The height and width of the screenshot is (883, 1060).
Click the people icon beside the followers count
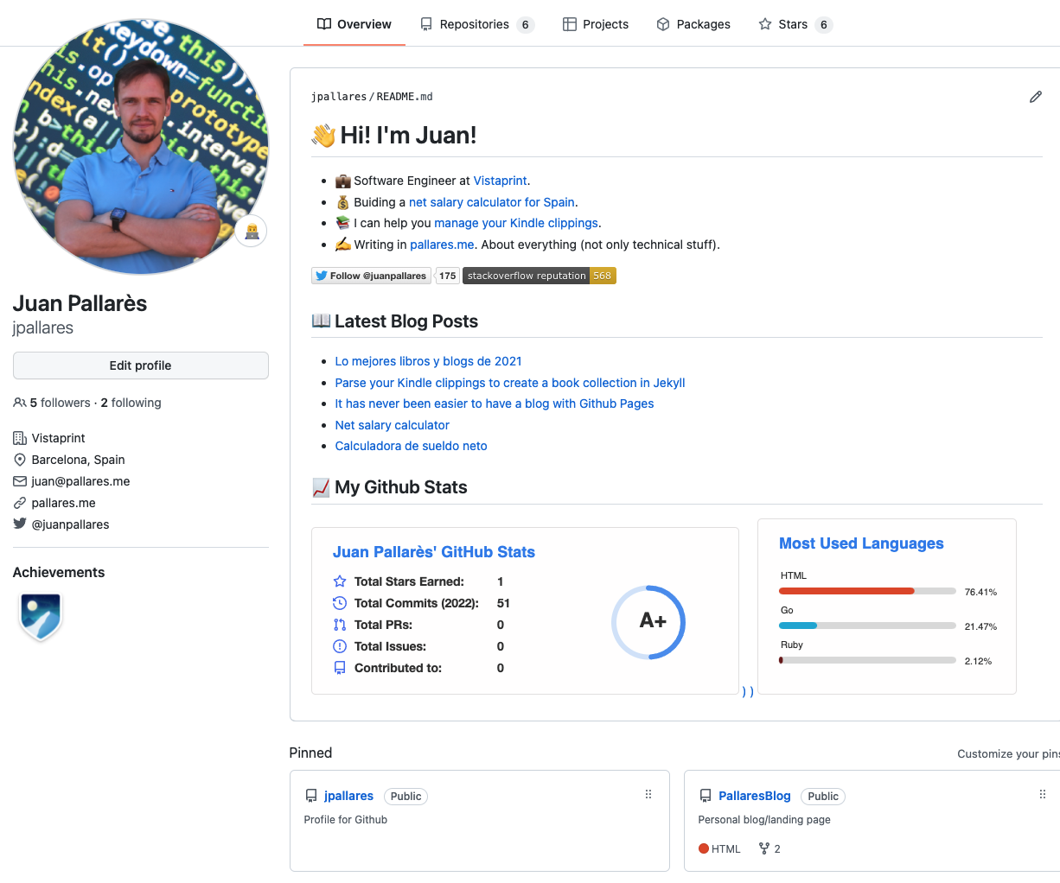click(19, 402)
